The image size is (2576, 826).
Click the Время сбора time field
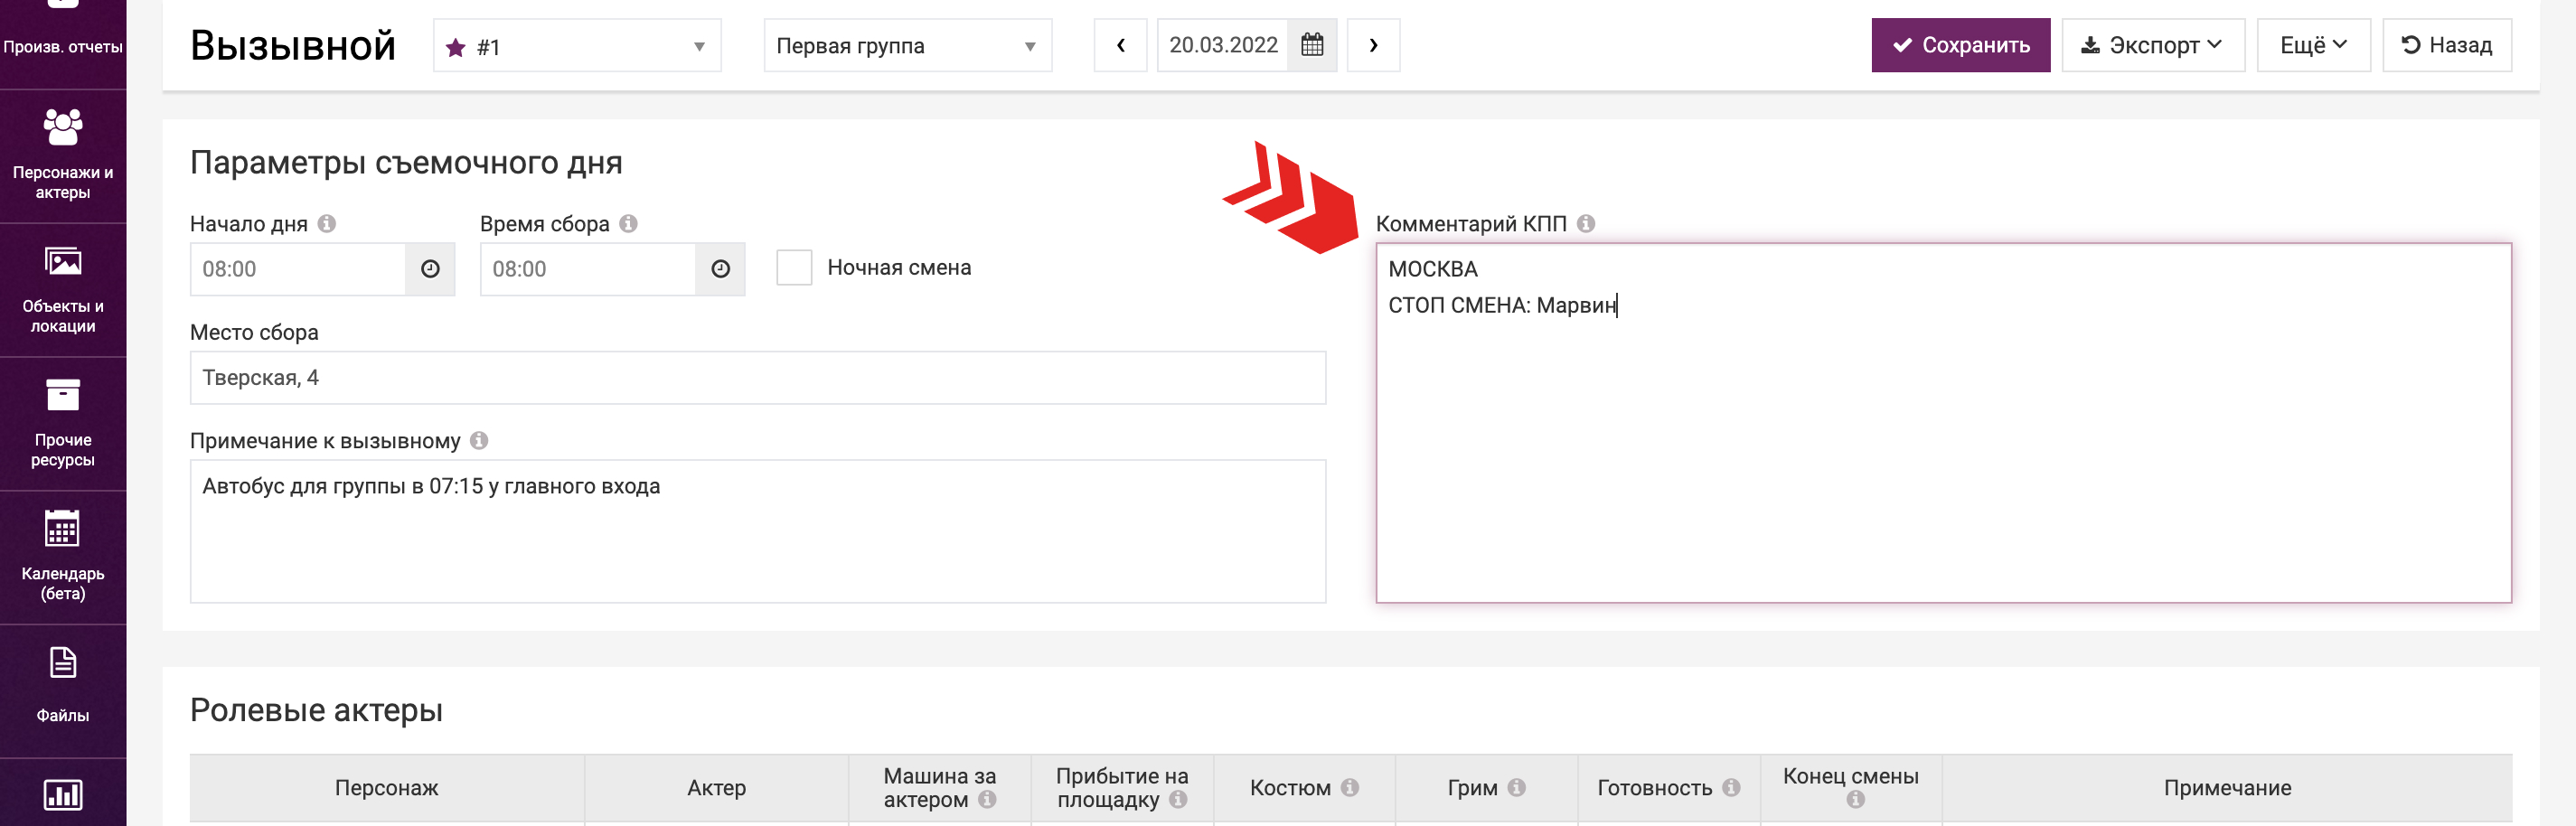point(588,269)
